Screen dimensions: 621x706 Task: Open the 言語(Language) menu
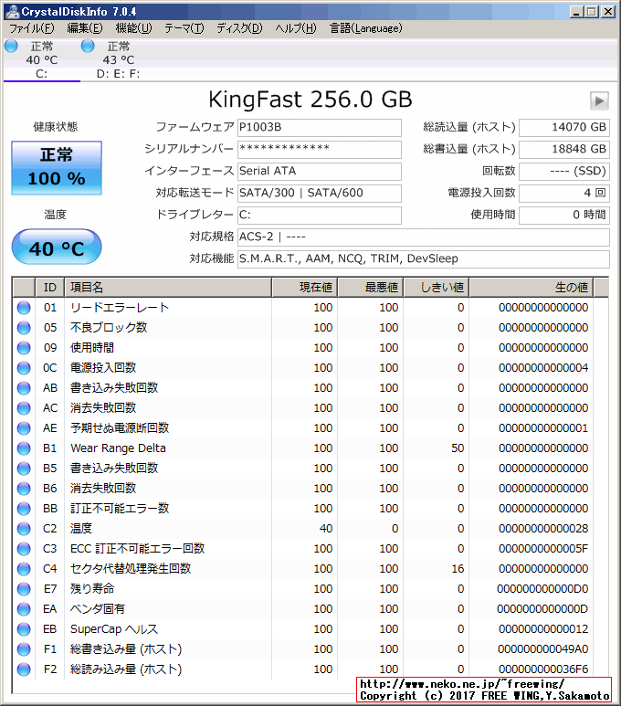pos(366,28)
